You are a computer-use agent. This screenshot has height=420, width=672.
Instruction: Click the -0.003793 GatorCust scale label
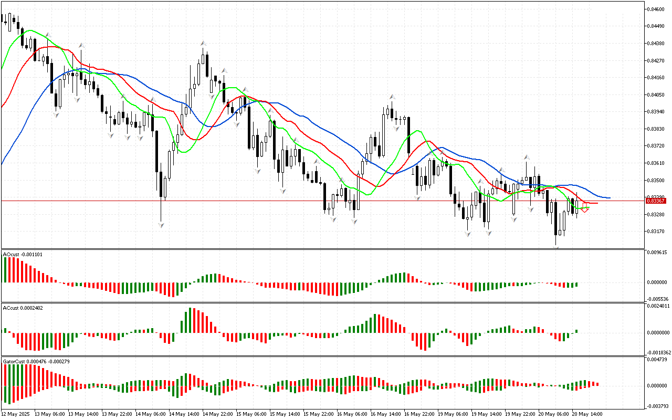click(x=657, y=406)
